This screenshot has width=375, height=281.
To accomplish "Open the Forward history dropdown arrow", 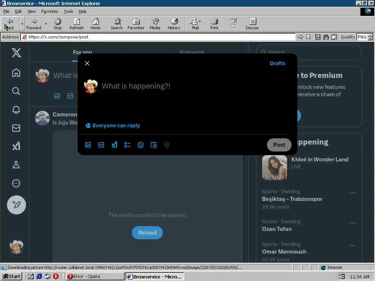I will click(x=46, y=24).
